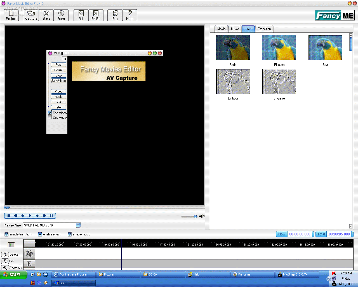The height and width of the screenshot is (287, 358).
Task: Click Zoom out magnifier beside the timeline
Action: (5, 268)
